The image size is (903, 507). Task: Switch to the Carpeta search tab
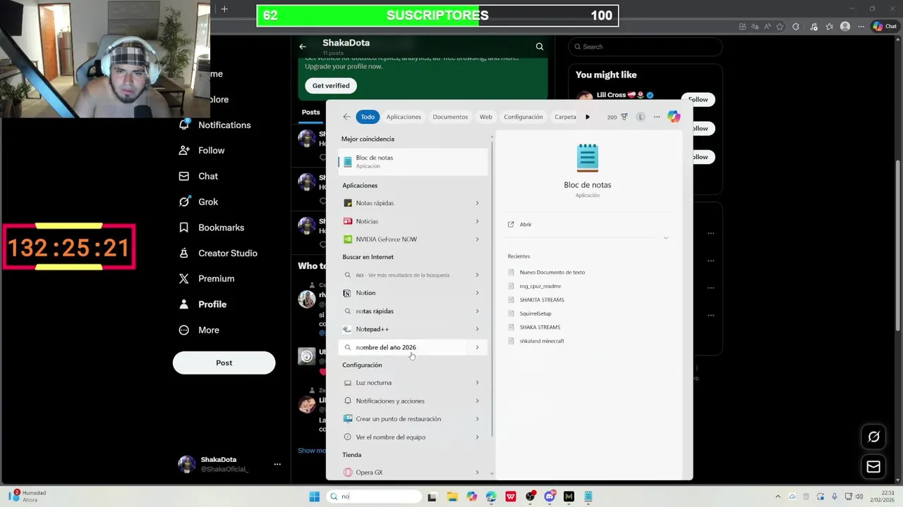[x=565, y=117]
